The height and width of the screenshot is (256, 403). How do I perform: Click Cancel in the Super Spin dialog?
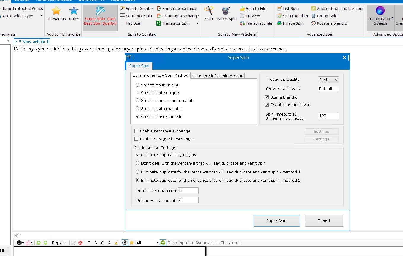click(x=324, y=221)
